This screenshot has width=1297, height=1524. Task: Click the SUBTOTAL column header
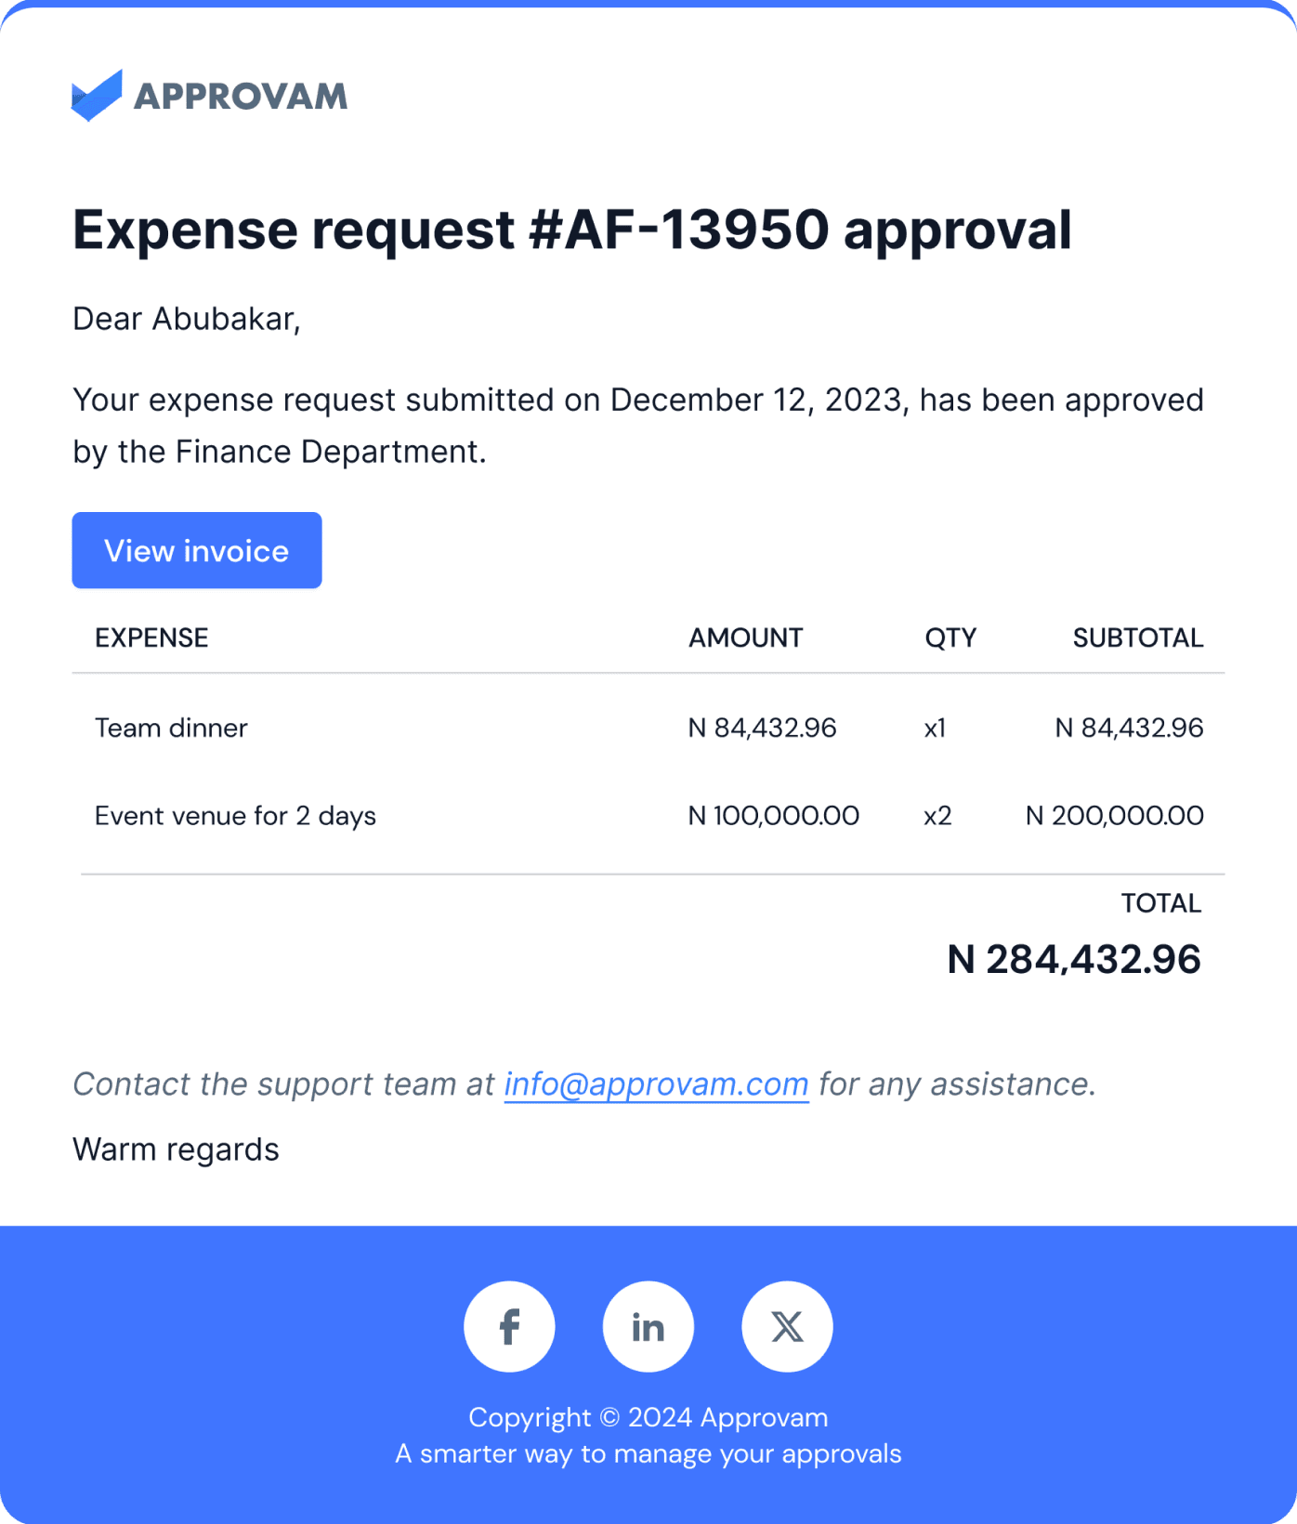1138,637
